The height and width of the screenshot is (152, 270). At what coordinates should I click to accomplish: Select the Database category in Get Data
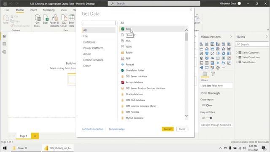coord(89,42)
